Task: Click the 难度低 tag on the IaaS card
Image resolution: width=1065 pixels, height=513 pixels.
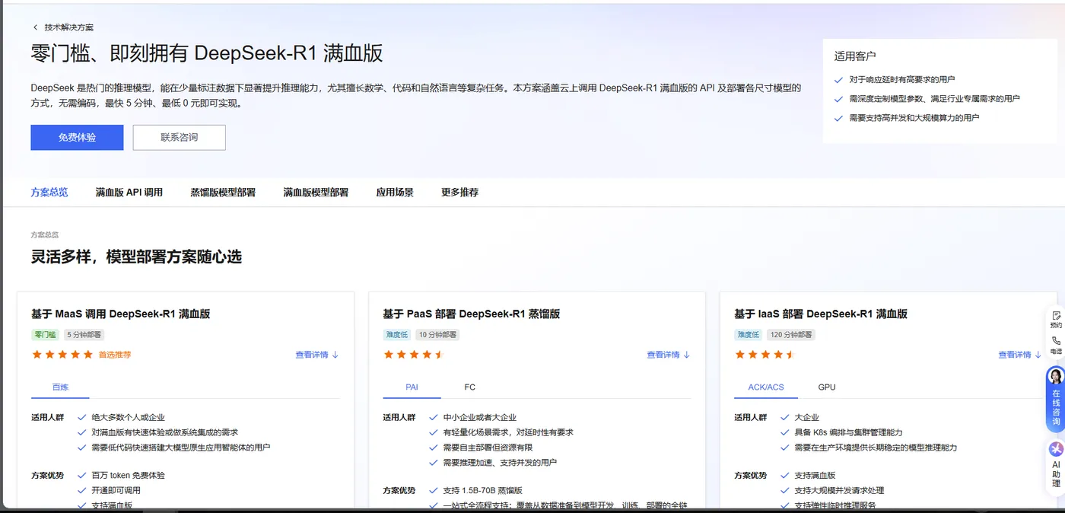Action: (749, 335)
